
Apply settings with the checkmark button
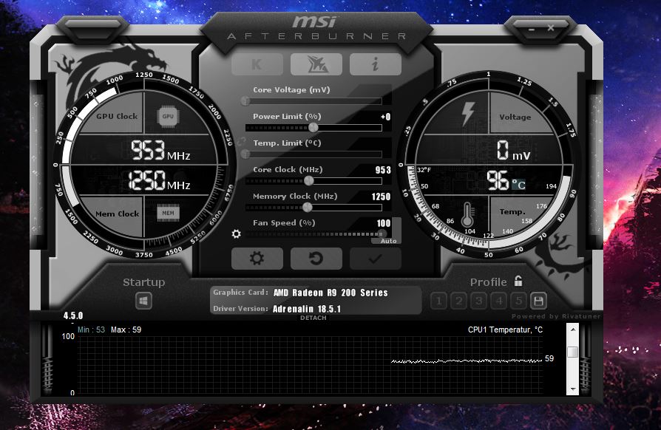coord(375,258)
